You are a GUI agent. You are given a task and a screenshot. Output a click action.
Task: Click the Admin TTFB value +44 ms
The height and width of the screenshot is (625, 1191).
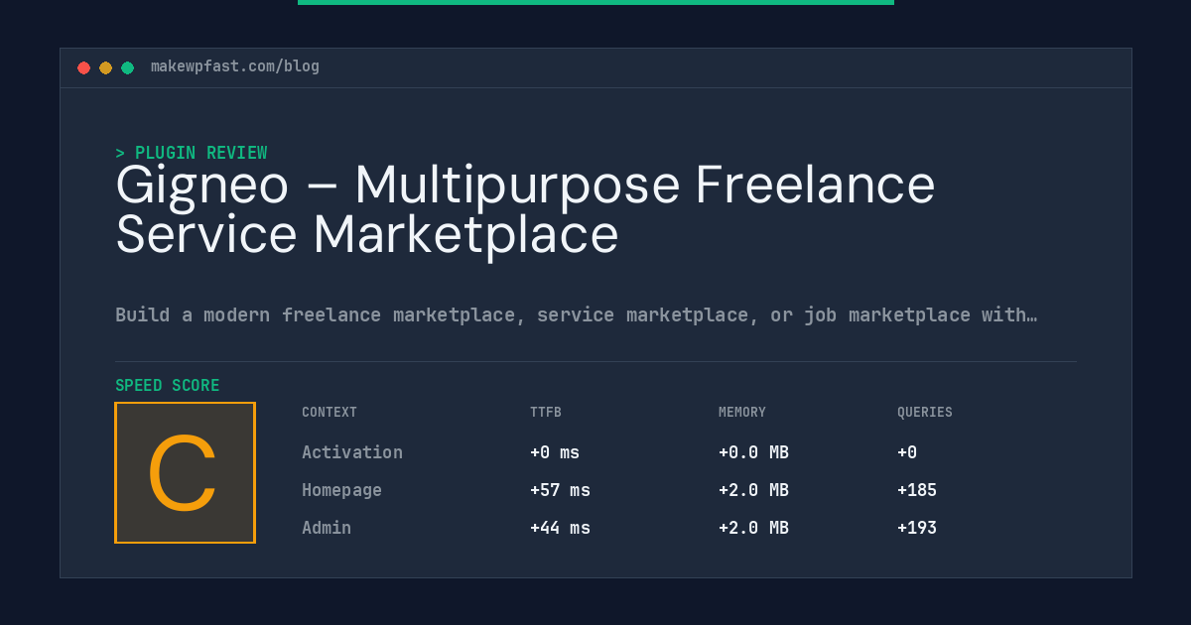pyautogui.click(x=560, y=528)
